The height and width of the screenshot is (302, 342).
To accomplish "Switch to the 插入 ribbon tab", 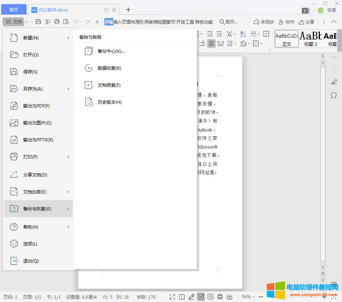I will [118, 22].
